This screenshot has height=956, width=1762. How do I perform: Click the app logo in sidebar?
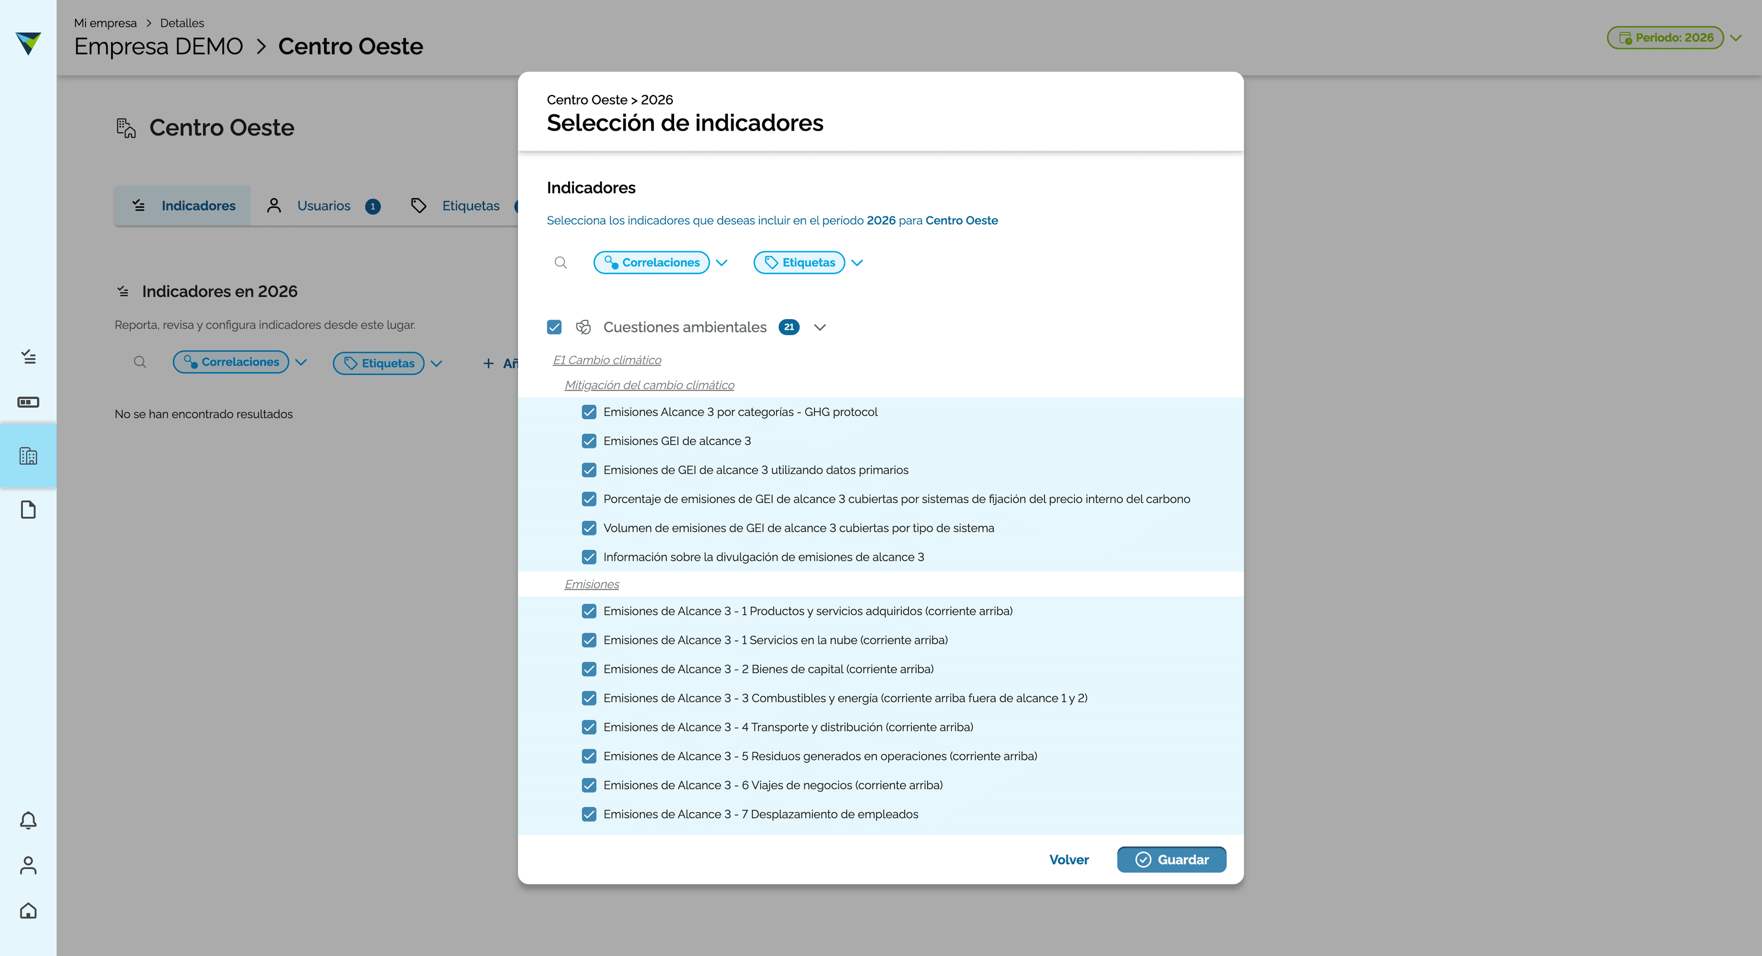point(28,43)
